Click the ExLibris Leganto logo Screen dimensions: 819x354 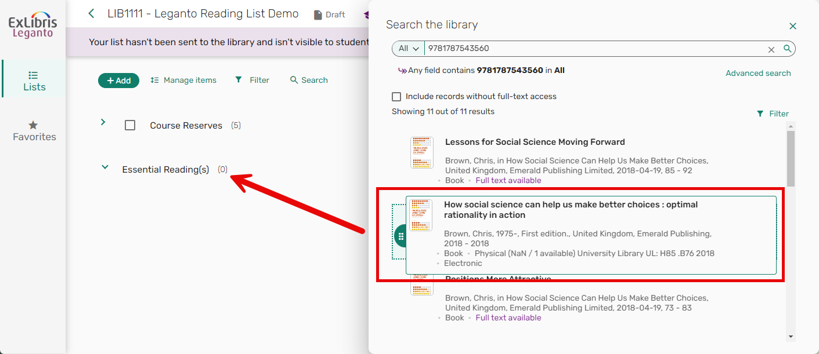point(33,26)
